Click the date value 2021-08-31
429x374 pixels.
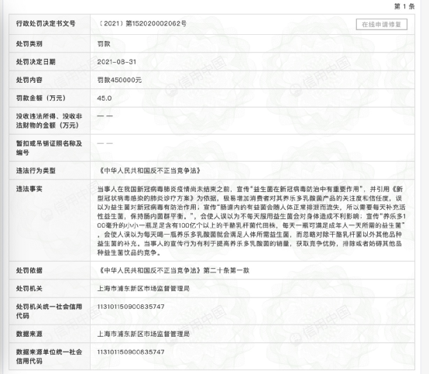click(x=117, y=62)
